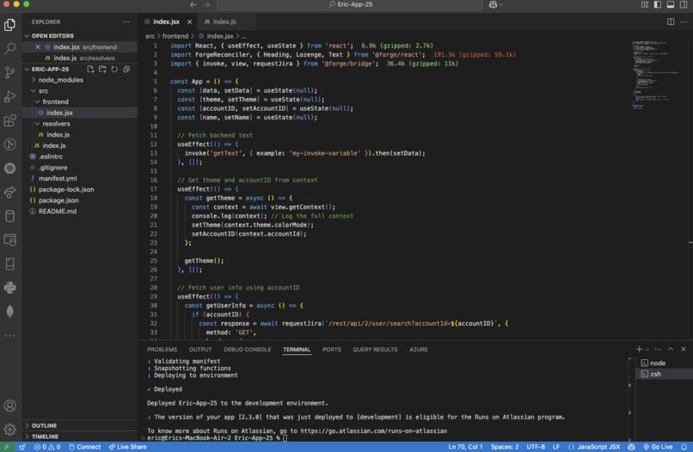
Task: Expand the Timeline section
Action: click(x=80, y=437)
